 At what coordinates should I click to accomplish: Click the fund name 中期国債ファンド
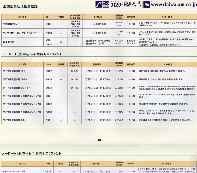[x=11, y=24]
